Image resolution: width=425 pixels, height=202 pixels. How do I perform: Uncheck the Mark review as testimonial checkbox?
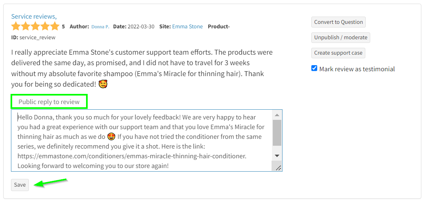pyautogui.click(x=314, y=68)
